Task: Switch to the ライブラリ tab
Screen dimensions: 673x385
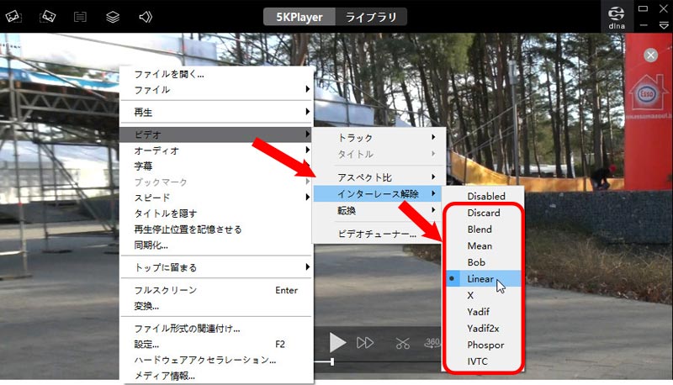Action: [x=371, y=17]
